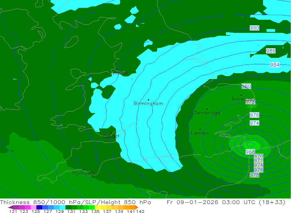Select the London city label
The height and width of the screenshot is (213, 291).
click(200, 133)
